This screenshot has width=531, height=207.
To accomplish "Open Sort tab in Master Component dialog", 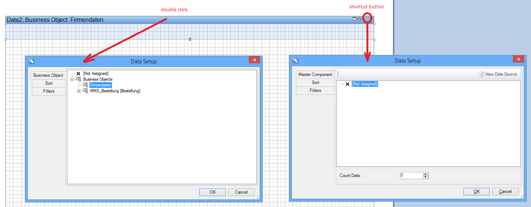I will point(316,83).
